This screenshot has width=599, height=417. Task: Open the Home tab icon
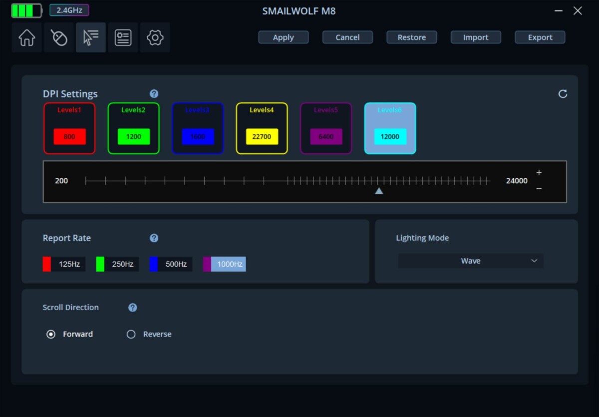pos(27,38)
